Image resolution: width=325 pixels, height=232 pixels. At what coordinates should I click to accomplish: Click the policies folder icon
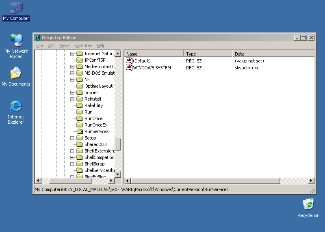pos(79,92)
